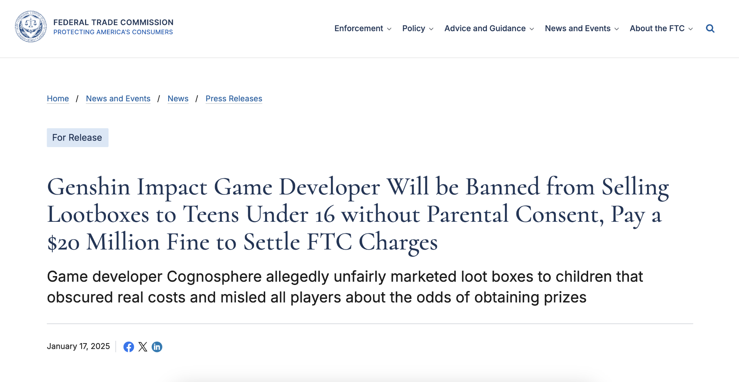
Task: Open the Policy menu
Action: tap(413, 28)
